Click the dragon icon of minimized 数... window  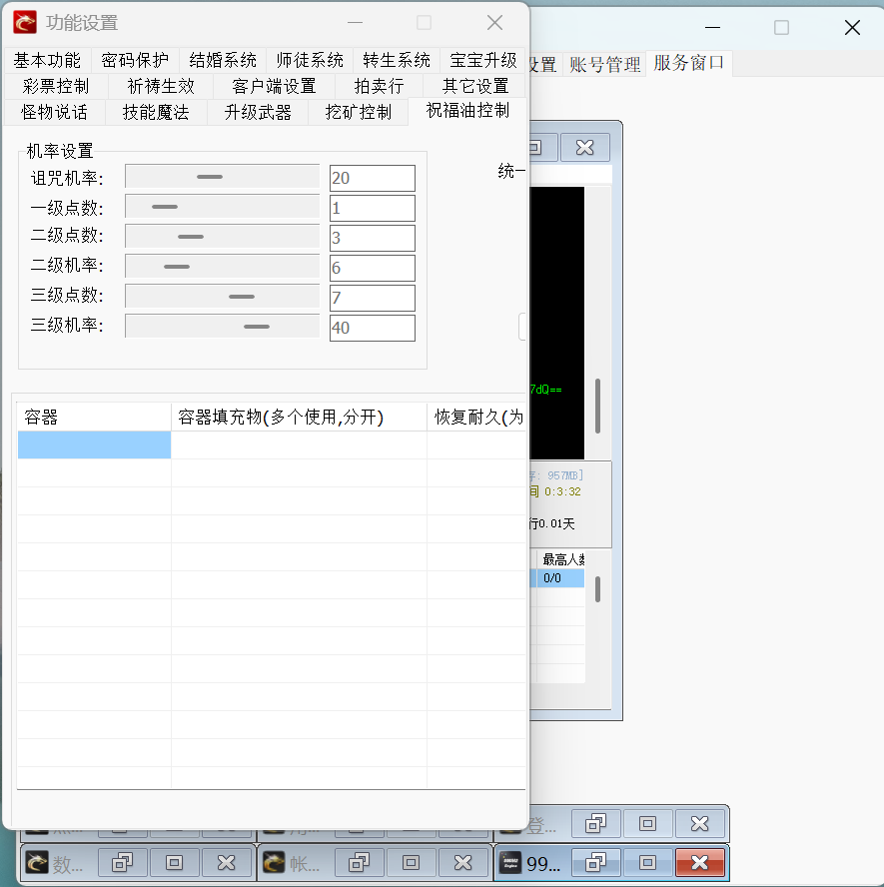coord(37,863)
